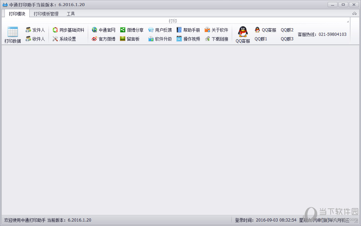Open 官方微博 Weibo icon
This screenshot has width=361, height=226.
pos(94,39)
